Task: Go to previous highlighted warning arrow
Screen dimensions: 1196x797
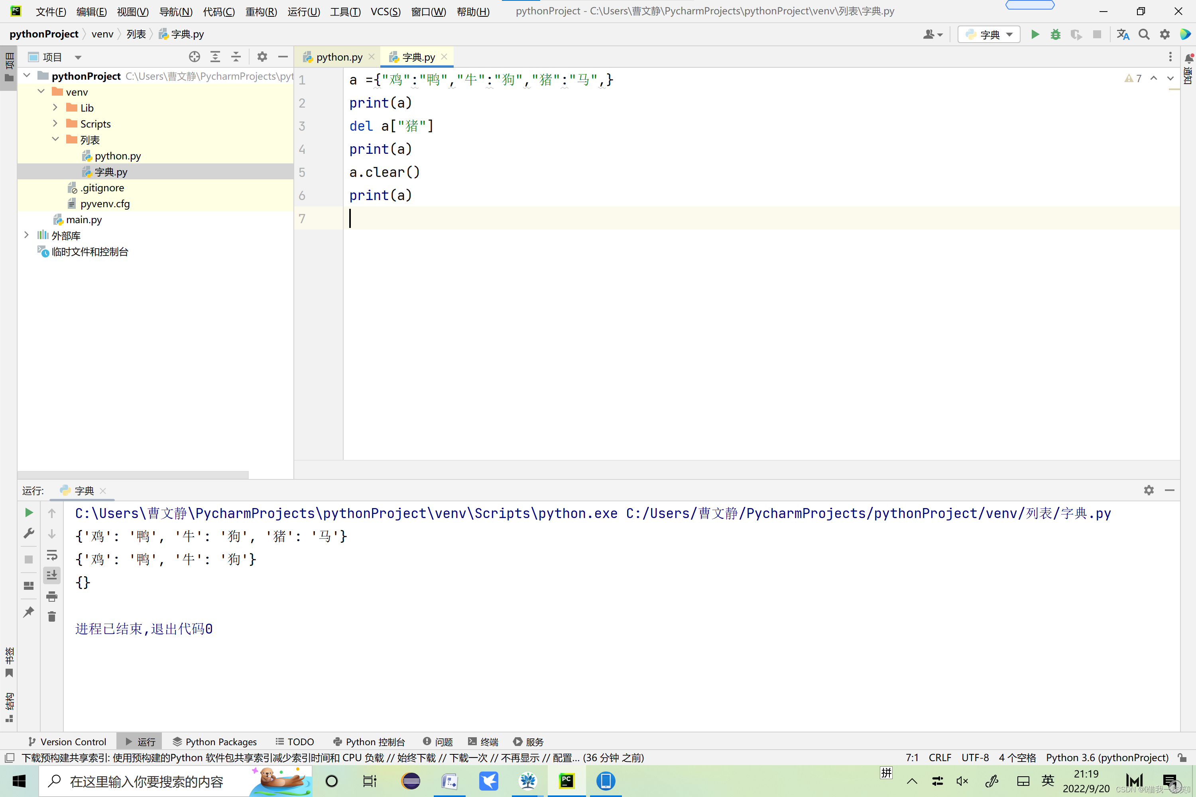Action: tap(1154, 78)
